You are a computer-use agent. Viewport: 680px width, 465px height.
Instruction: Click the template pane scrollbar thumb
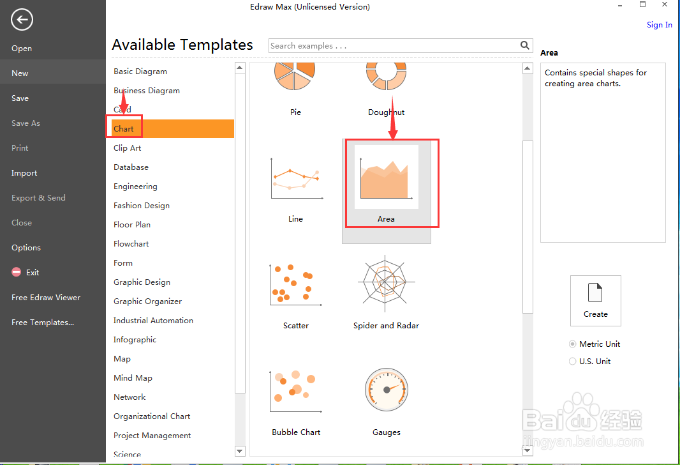point(528,227)
